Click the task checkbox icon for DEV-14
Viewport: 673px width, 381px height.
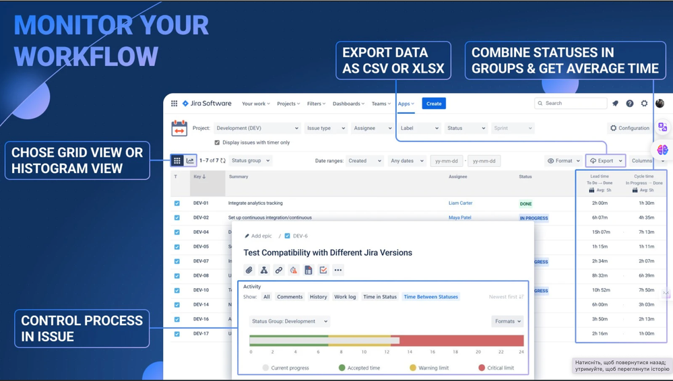tap(177, 305)
